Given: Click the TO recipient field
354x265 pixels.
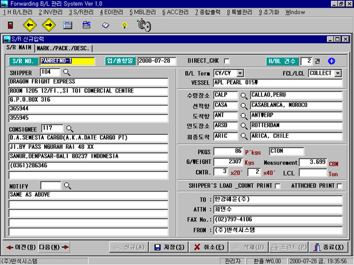Looking at the screenshot, I should tap(278, 200).
